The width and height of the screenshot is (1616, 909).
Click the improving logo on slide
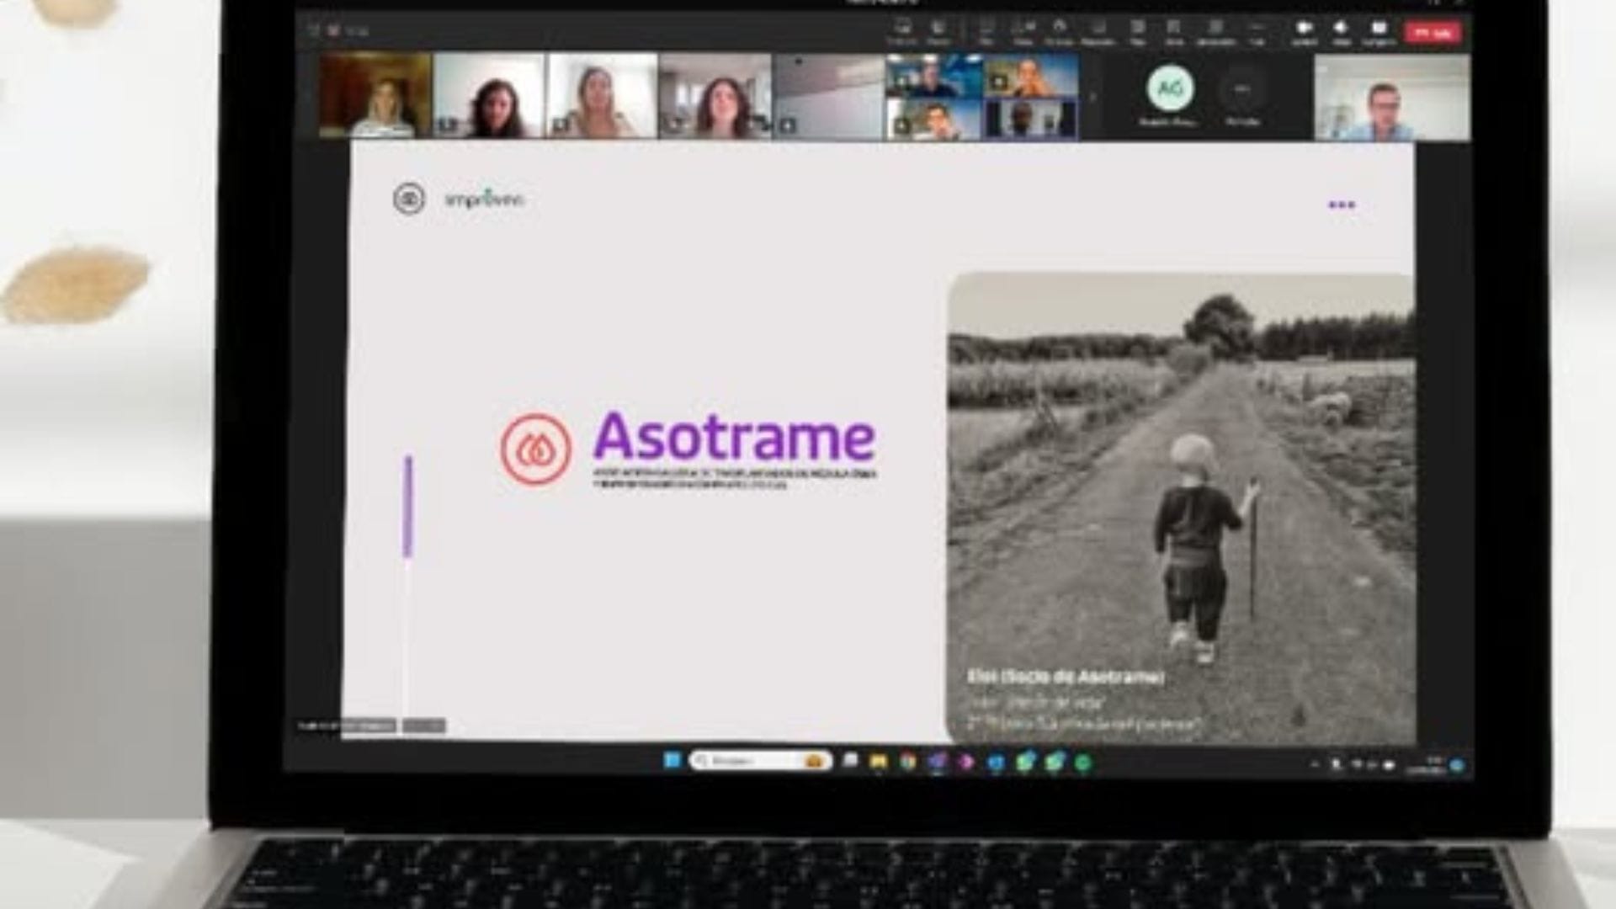pyautogui.click(x=483, y=199)
